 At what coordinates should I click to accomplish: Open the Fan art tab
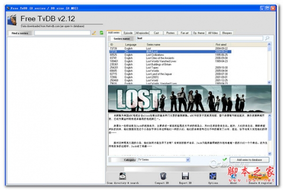pos(184,33)
